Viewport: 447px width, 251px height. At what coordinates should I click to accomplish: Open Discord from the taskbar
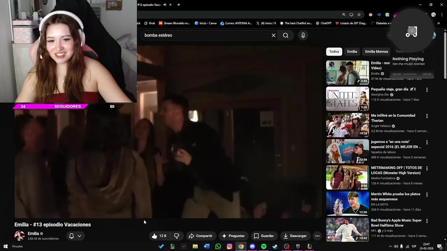click(252, 246)
